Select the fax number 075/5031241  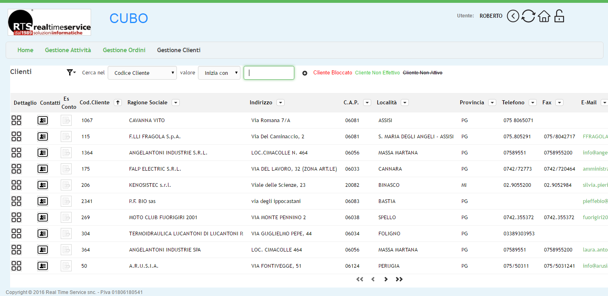(559, 266)
